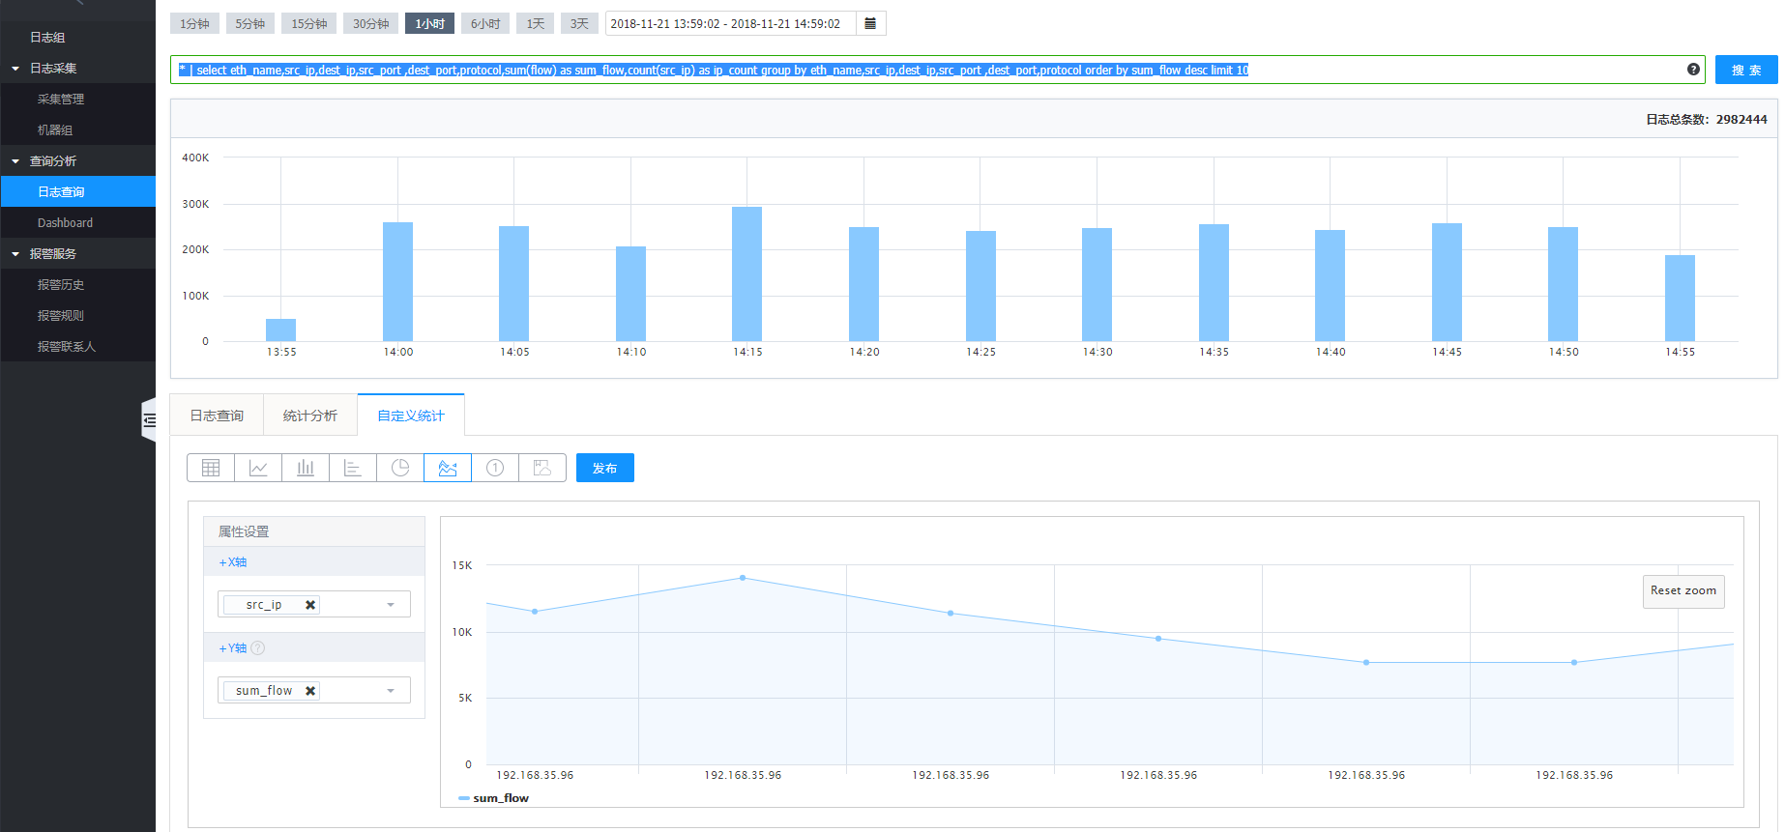Add a field with +Y轴
Screen dimensions: 1785x832
pos(232,648)
